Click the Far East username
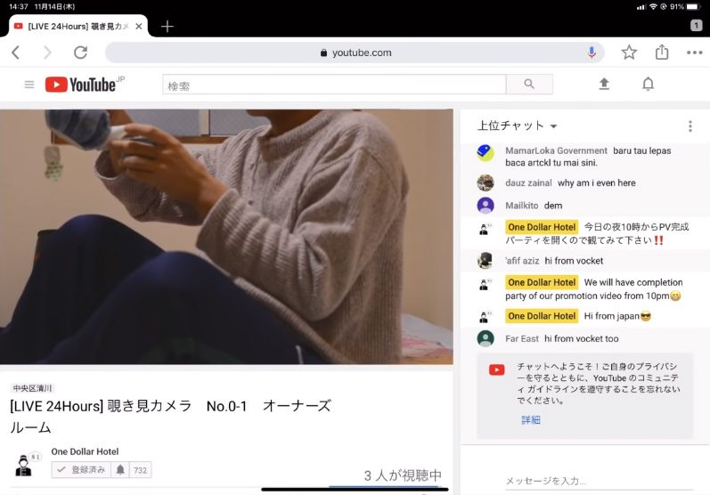 tap(522, 338)
